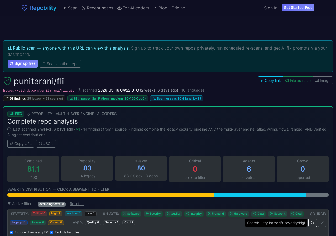Clear the findings search with the X button

(322, 223)
